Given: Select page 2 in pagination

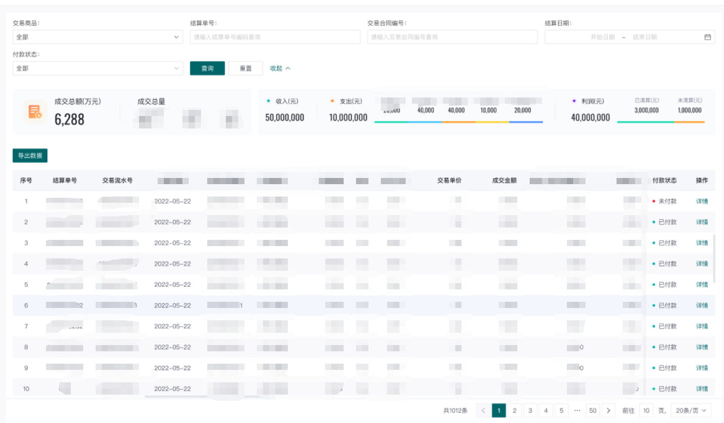Looking at the screenshot, I should (514, 411).
